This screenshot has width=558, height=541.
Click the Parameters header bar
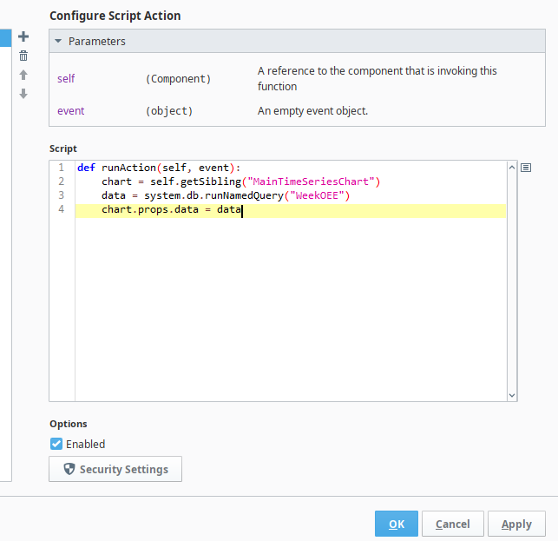297,41
